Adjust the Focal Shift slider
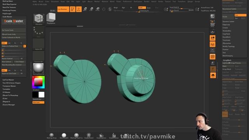 pyautogui.click(x=181, y=7)
